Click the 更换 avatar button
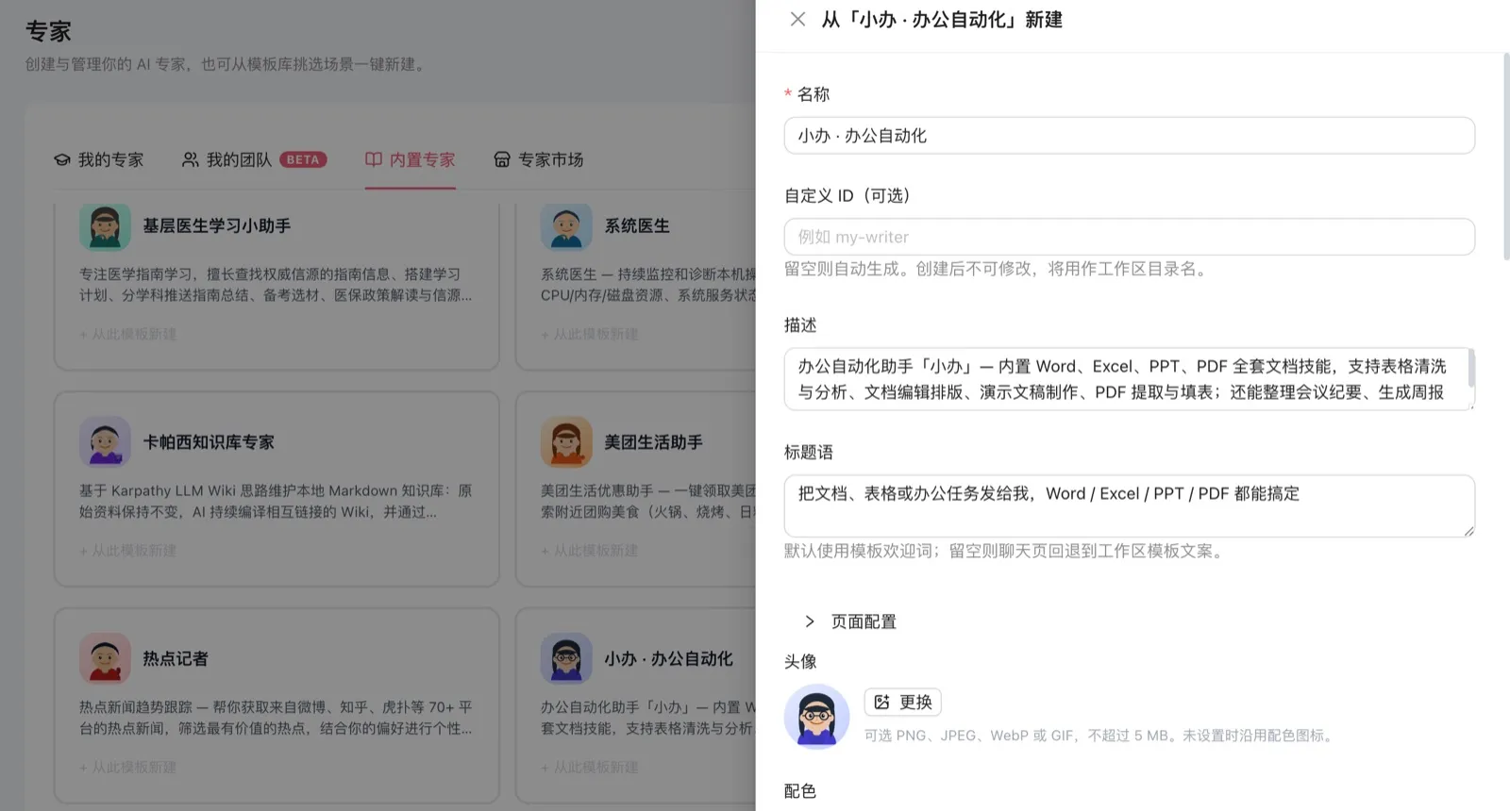This screenshot has height=811, width=1510. click(902, 702)
